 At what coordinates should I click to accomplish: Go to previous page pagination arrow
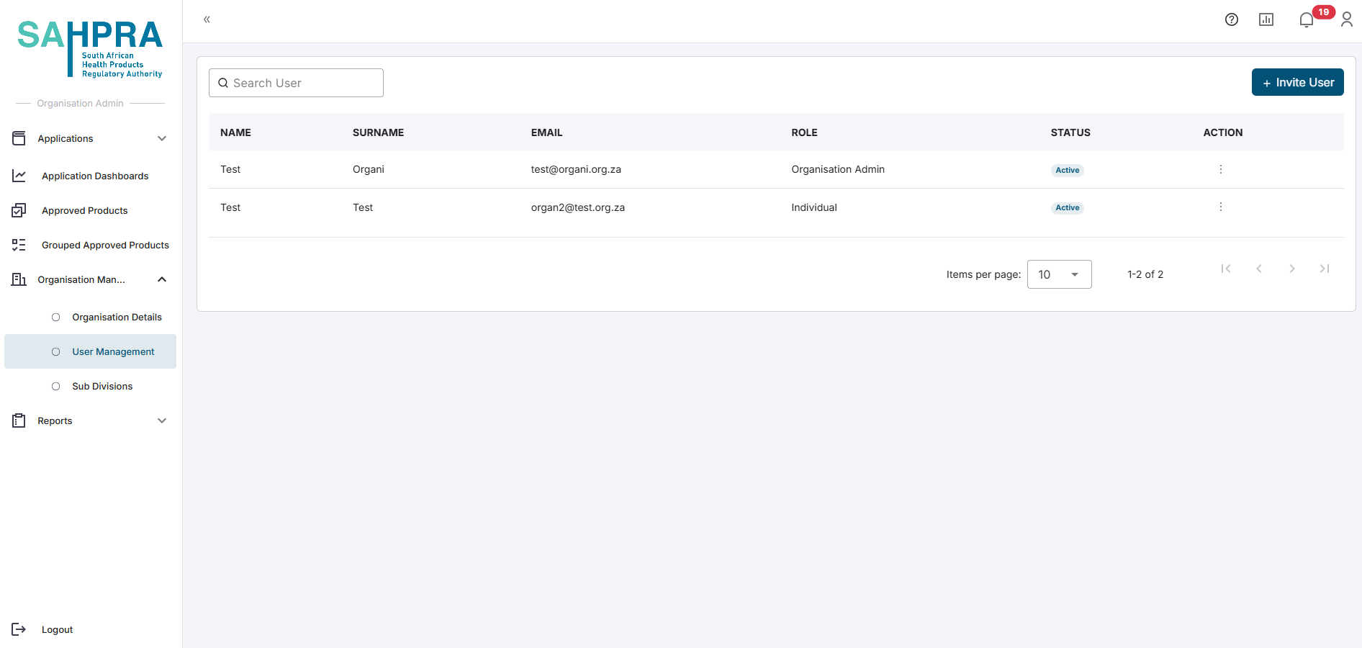pos(1259,269)
